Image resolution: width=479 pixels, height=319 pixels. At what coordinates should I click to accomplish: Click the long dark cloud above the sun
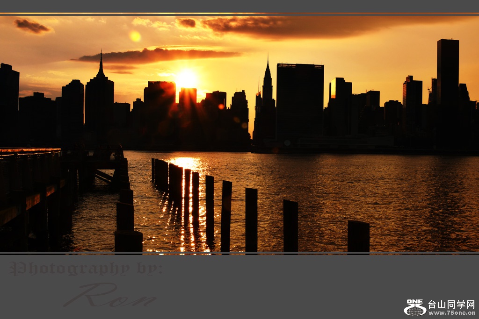click(154, 56)
